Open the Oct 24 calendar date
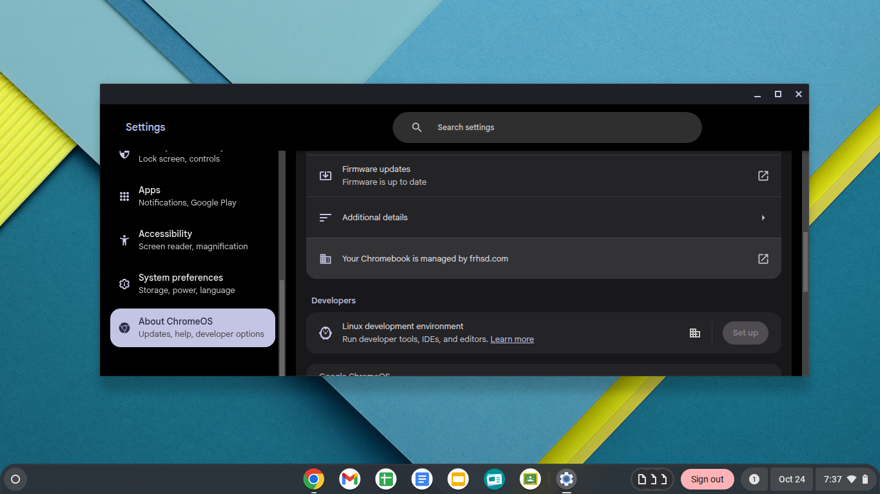Viewport: 880px width, 494px height. [x=791, y=479]
